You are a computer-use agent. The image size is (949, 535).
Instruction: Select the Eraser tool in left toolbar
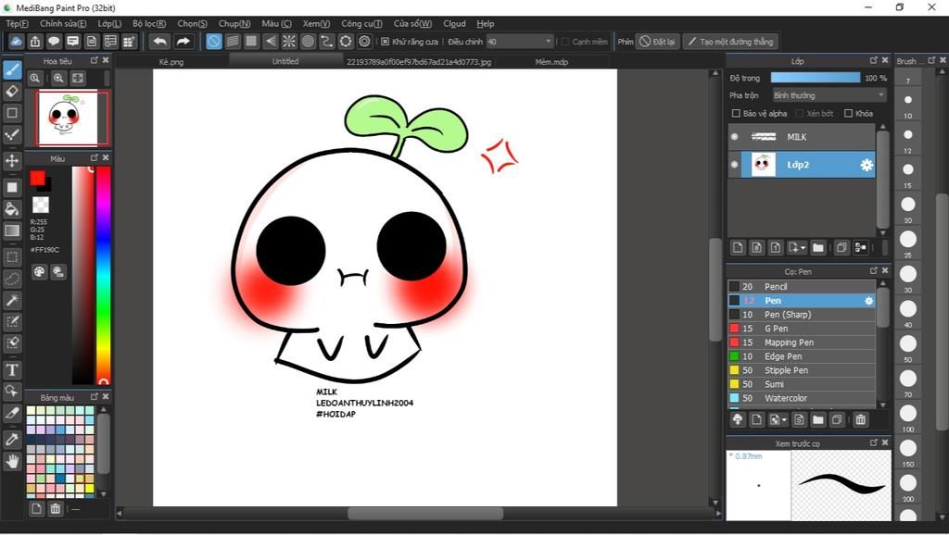coord(12,91)
